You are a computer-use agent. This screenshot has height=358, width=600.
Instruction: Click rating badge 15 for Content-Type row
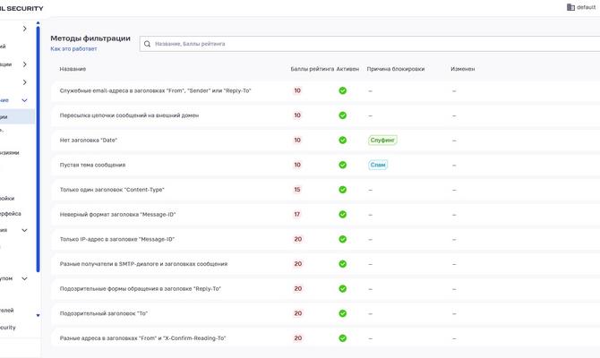point(297,190)
